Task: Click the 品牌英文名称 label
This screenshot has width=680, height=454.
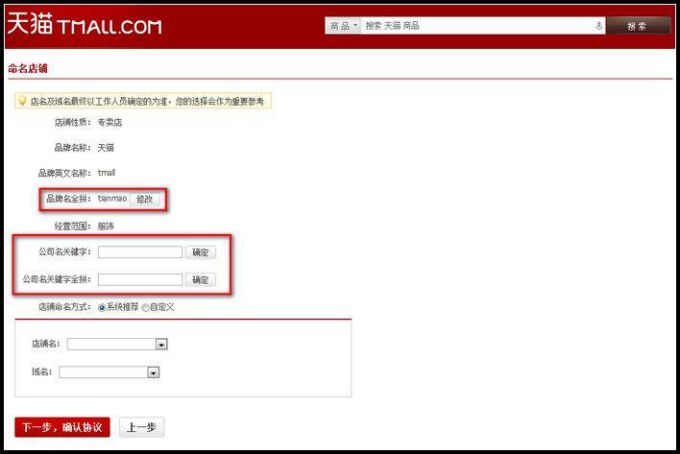Action: (x=64, y=173)
